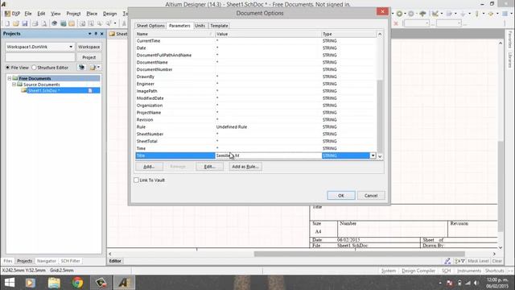Open the second combo box in right toolbar
Image resolution: width=515 pixels, height=290 pixels.
pos(449,23)
